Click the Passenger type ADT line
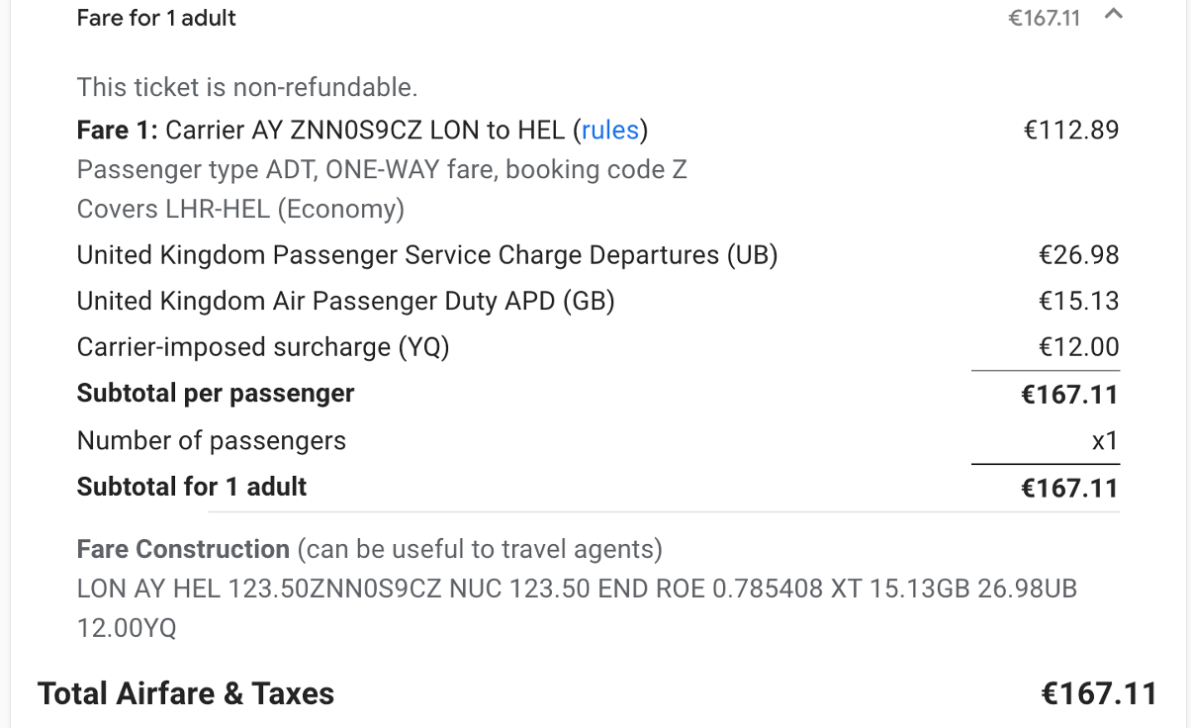Image resolution: width=1191 pixels, height=728 pixels. point(382,170)
